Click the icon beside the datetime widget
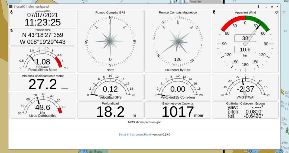 click(11, 12)
